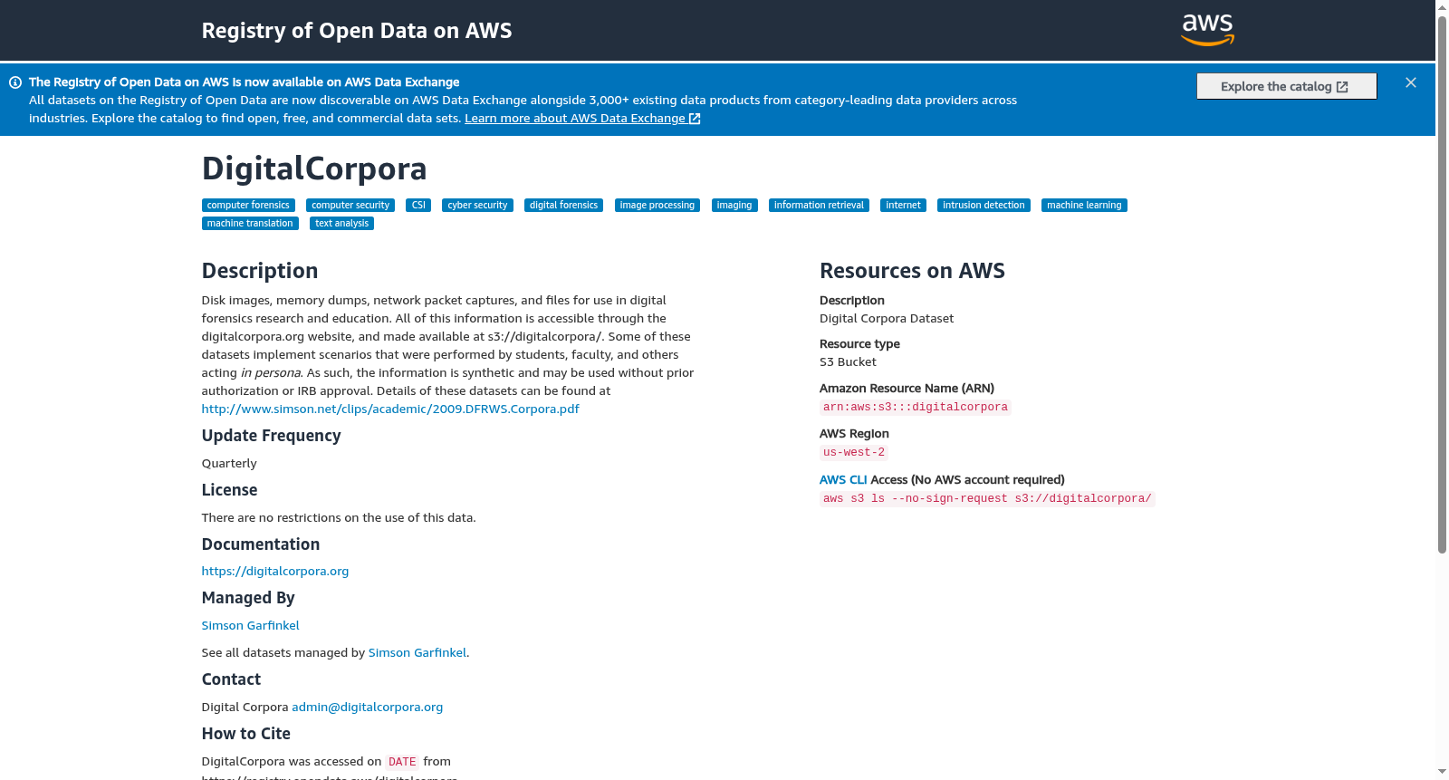Click the scrollbar up arrow

point(1442,7)
